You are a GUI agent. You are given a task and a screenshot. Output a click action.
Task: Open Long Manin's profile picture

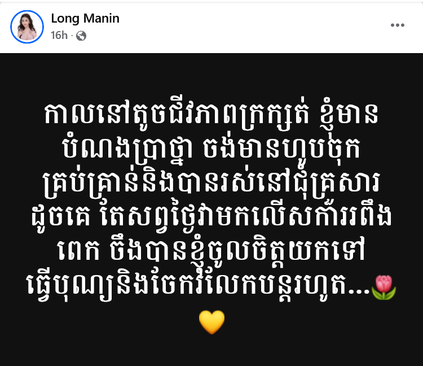tap(27, 27)
